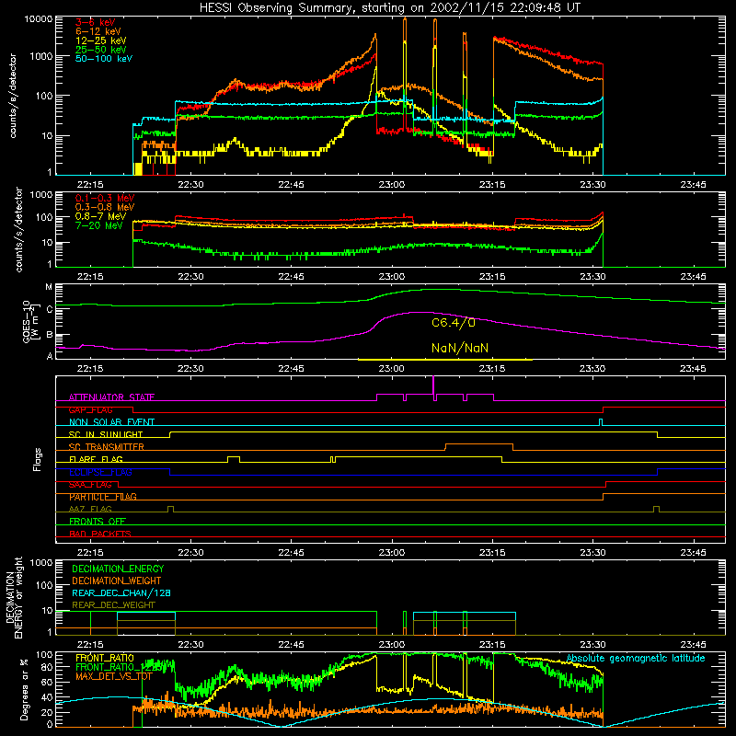
Task: Click the first FLARE_FLAG pulse near 22:36
Action: tap(234, 459)
